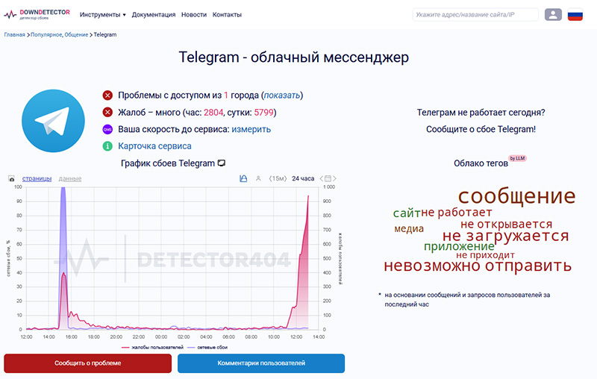Go to Главная breadcrumb
The width and height of the screenshot is (597, 379).
[14, 34]
